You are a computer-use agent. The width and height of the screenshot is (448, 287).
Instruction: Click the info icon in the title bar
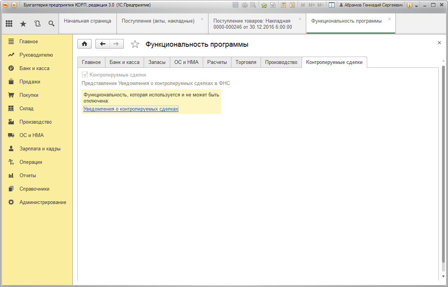tap(409, 5)
